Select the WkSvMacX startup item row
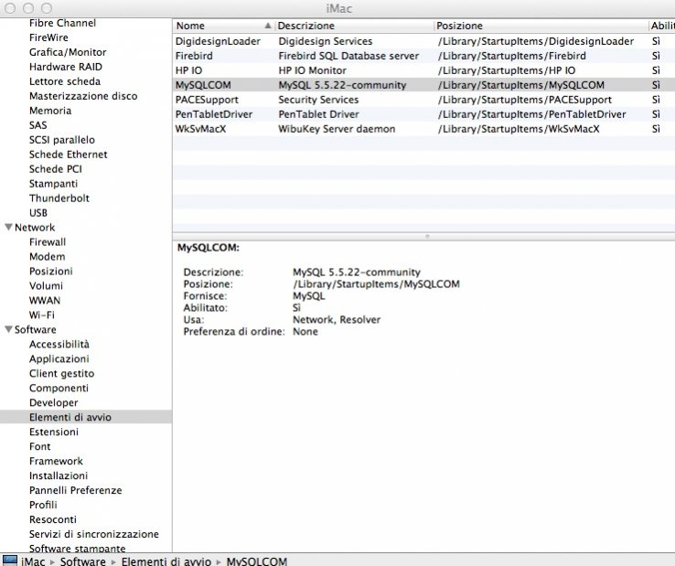The height and width of the screenshot is (566, 675). (x=423, y=129)
